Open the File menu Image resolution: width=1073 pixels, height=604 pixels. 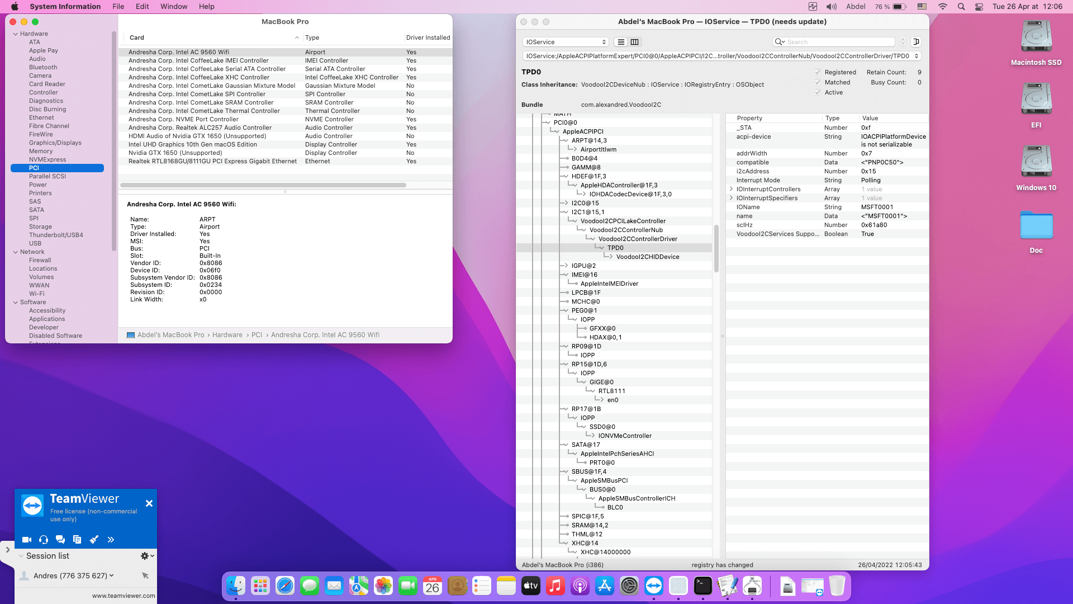tap(118, 7)
